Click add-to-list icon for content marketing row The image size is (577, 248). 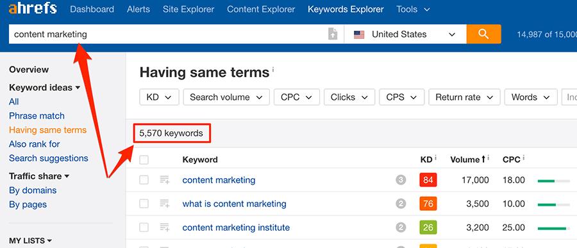pyautogui.click(x=165, y=180)
